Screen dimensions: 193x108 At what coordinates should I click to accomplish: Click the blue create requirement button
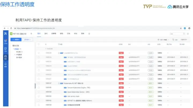point(16,39)
